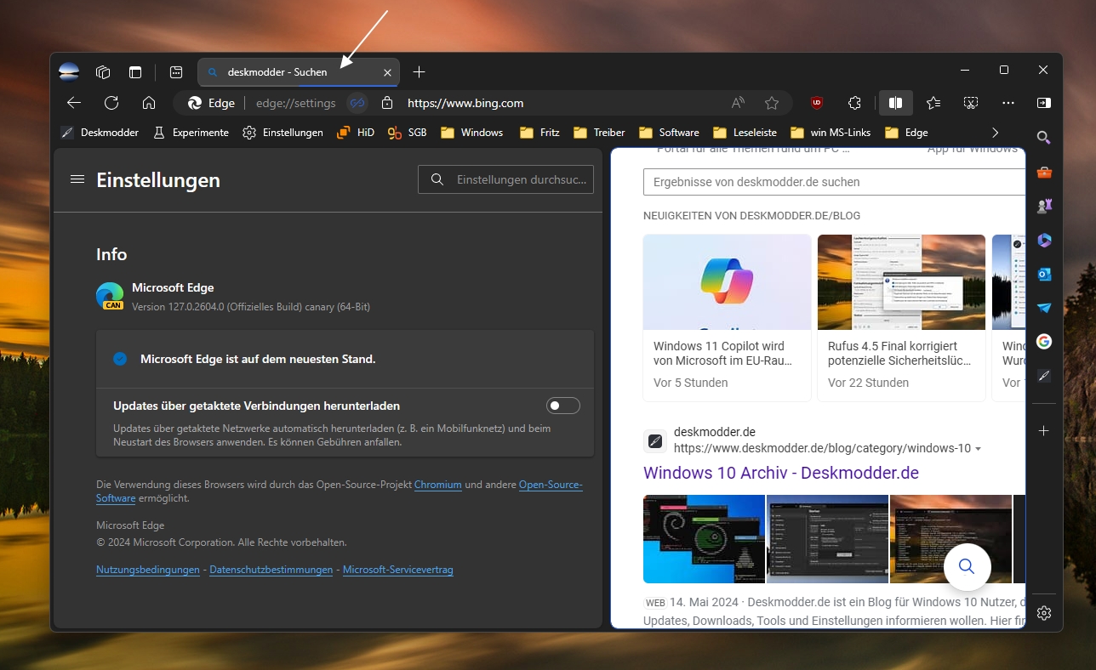The image size is (1096, 670).
Task: Open the Datenschutzbestimmungen link
Action: pos(271,570)
